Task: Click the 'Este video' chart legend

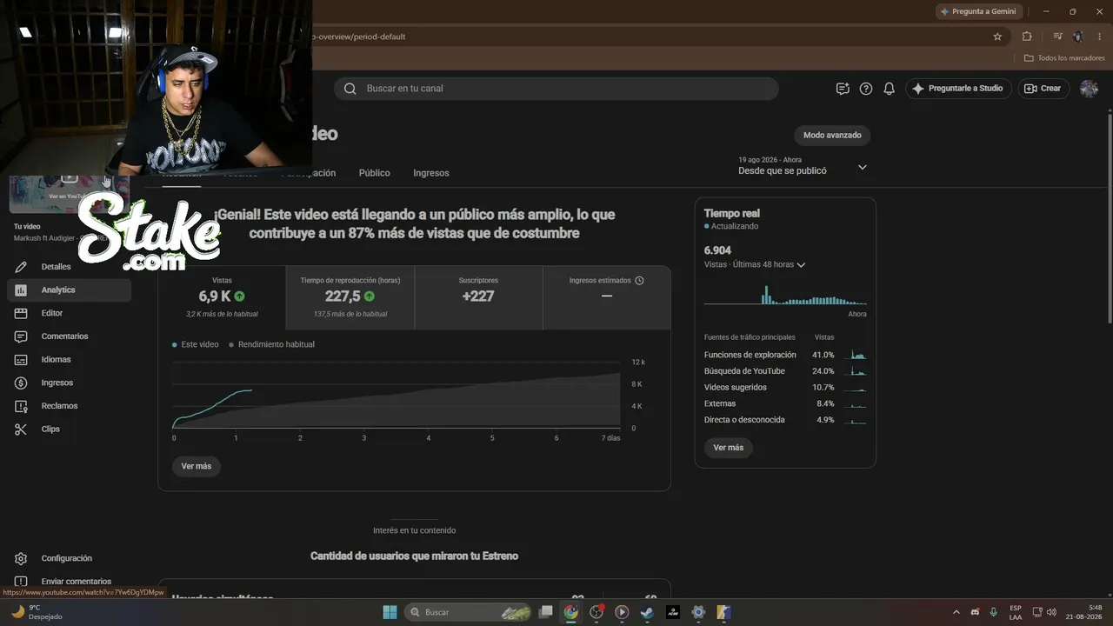Action: click(x=196, y=345)
